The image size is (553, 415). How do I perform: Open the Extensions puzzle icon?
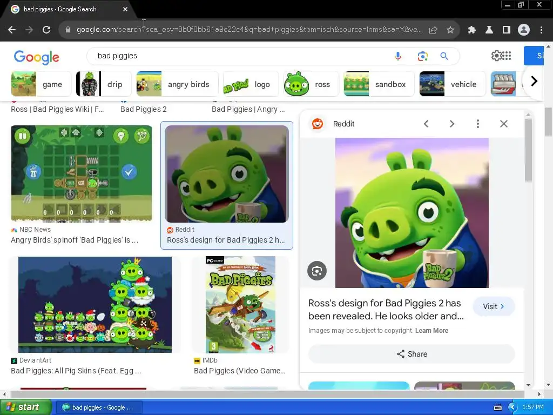471,30
